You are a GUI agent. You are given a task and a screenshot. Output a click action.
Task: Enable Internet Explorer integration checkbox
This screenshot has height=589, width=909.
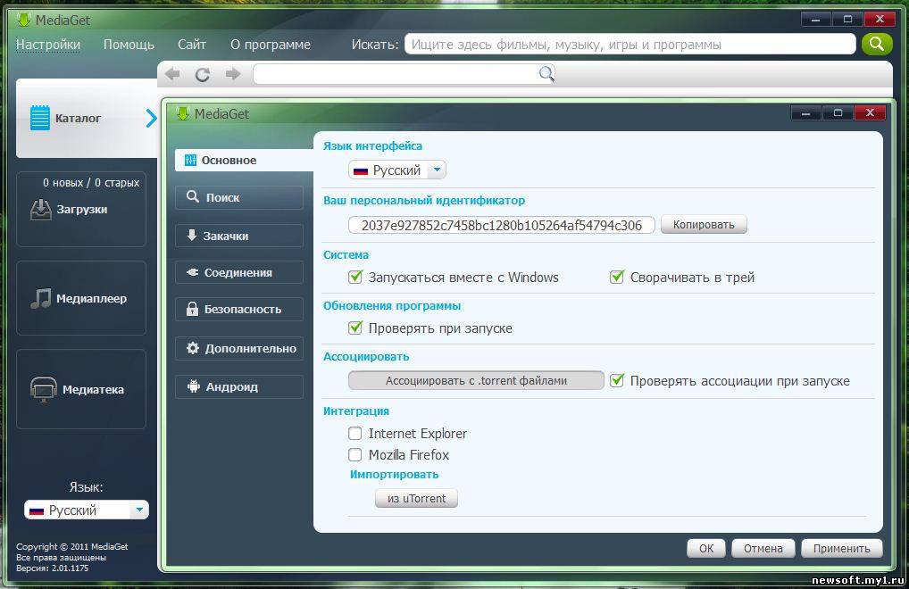354,433
